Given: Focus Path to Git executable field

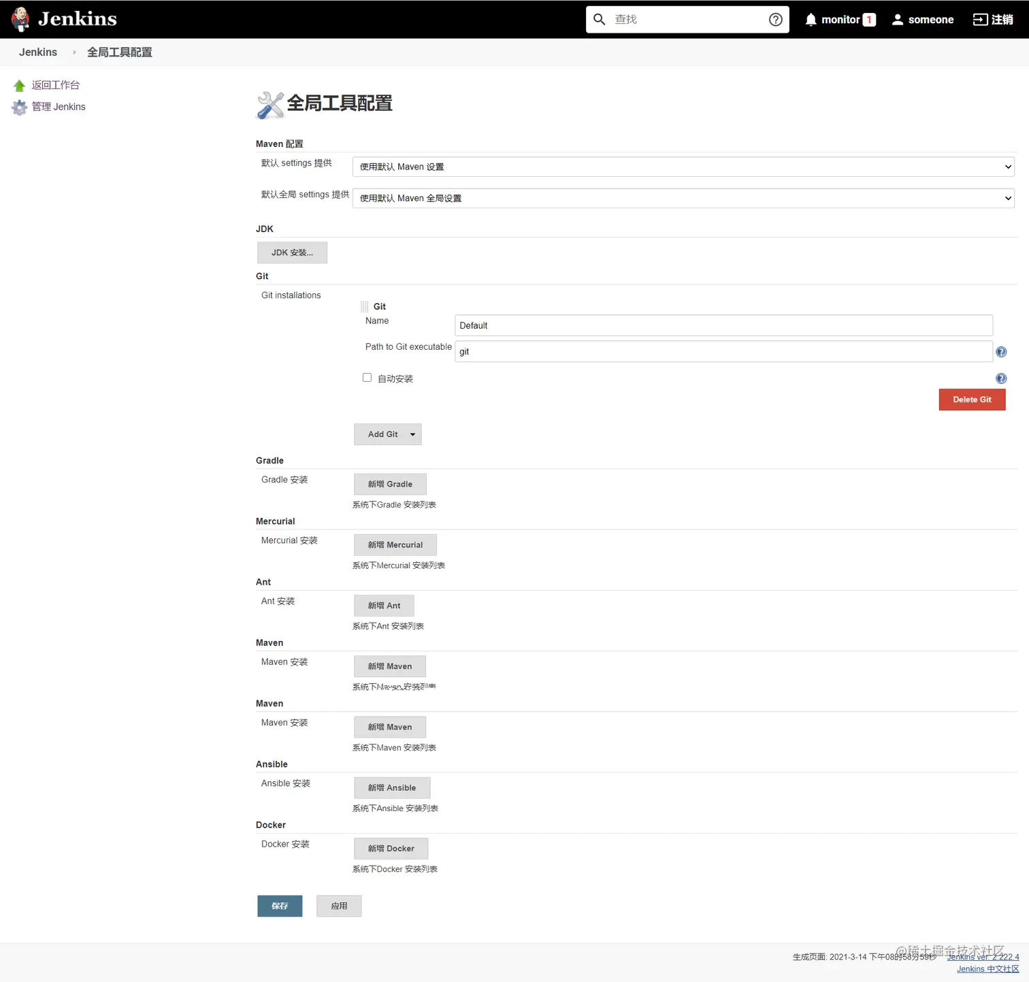Looking at the screenshot, I should [723, 352].
